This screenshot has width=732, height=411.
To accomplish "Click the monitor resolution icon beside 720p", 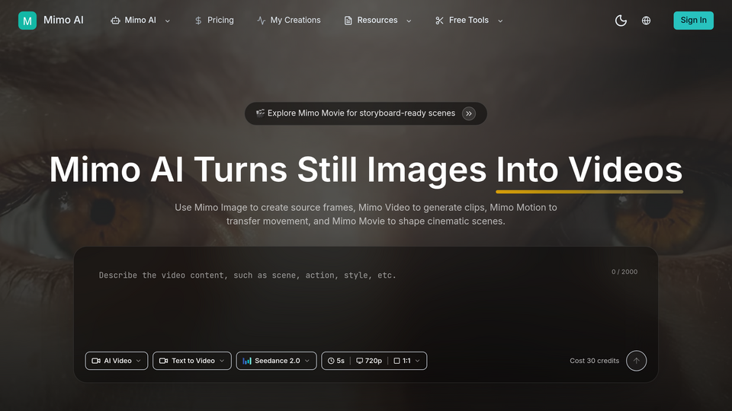I will coord(359,361).
